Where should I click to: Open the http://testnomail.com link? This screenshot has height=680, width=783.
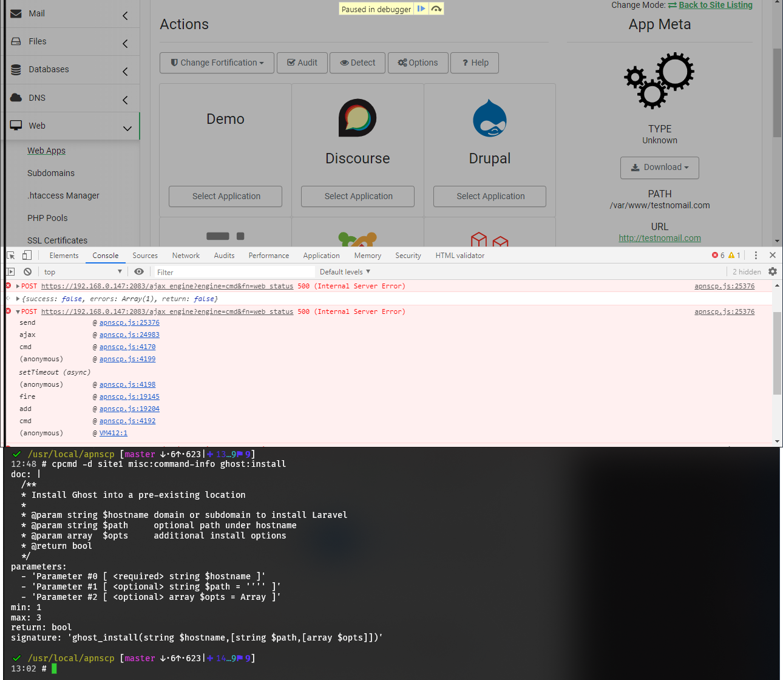(x=660, y=238)
